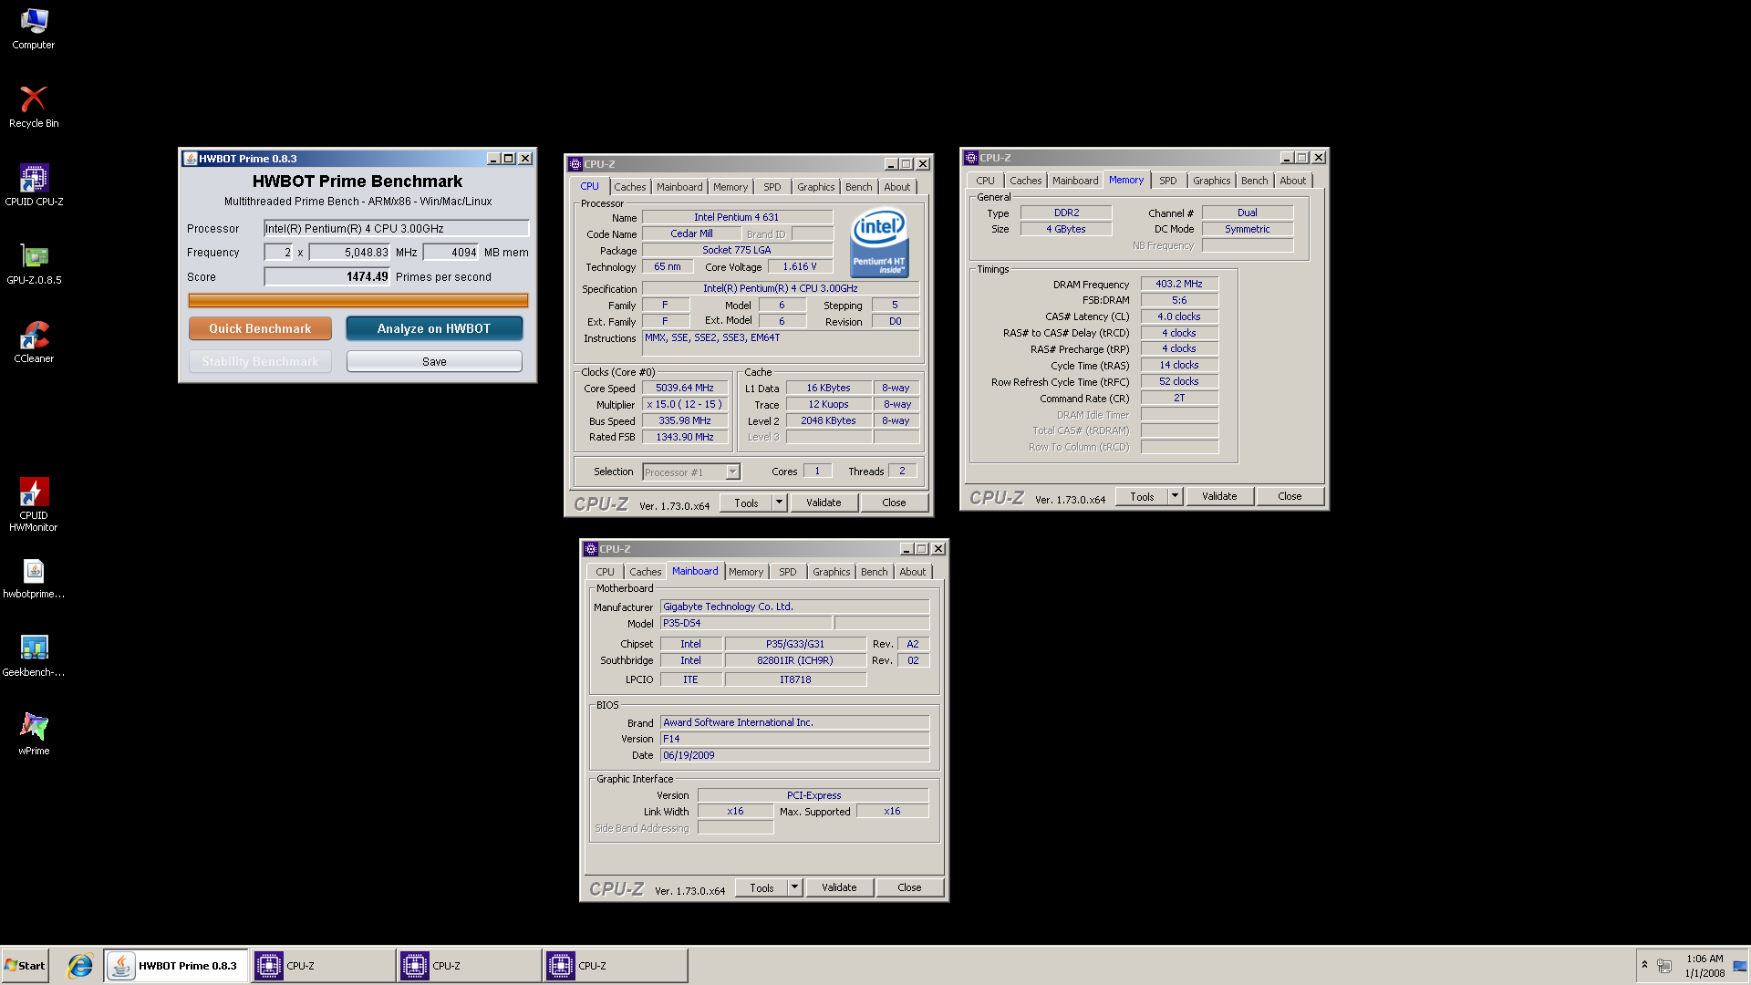Click the 5,048.83 MHz frequency field
The height and width of the screenshot is (985, 1751).
349,253
